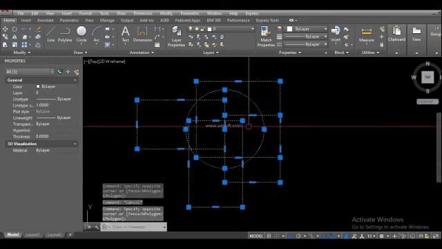Image resolution: width=442 pixels, height=249 pixels.
Task: Expand the Layers panel dropdown
Action: pos(211,53)
